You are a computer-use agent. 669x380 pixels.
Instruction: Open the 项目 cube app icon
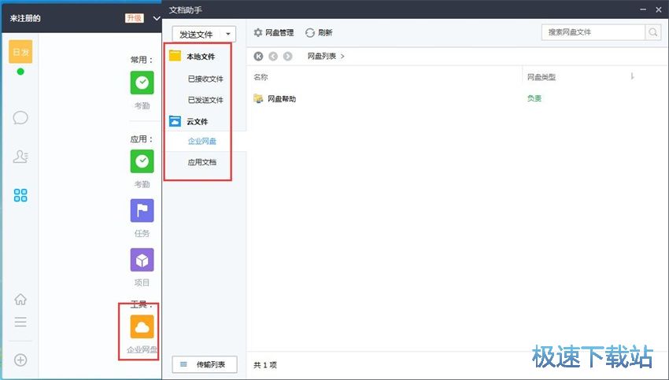[142, 260]
